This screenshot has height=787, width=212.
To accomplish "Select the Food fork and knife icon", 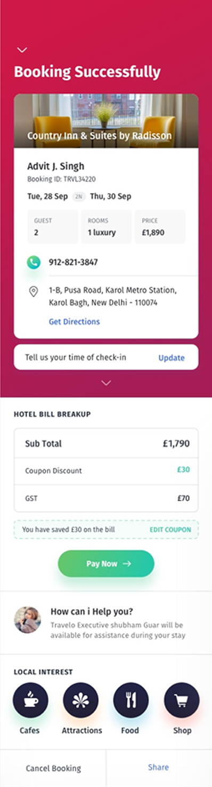I will [x=131, y=699].
